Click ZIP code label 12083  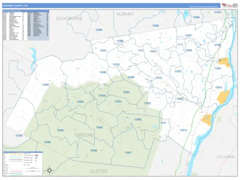[x=155, y=25]
